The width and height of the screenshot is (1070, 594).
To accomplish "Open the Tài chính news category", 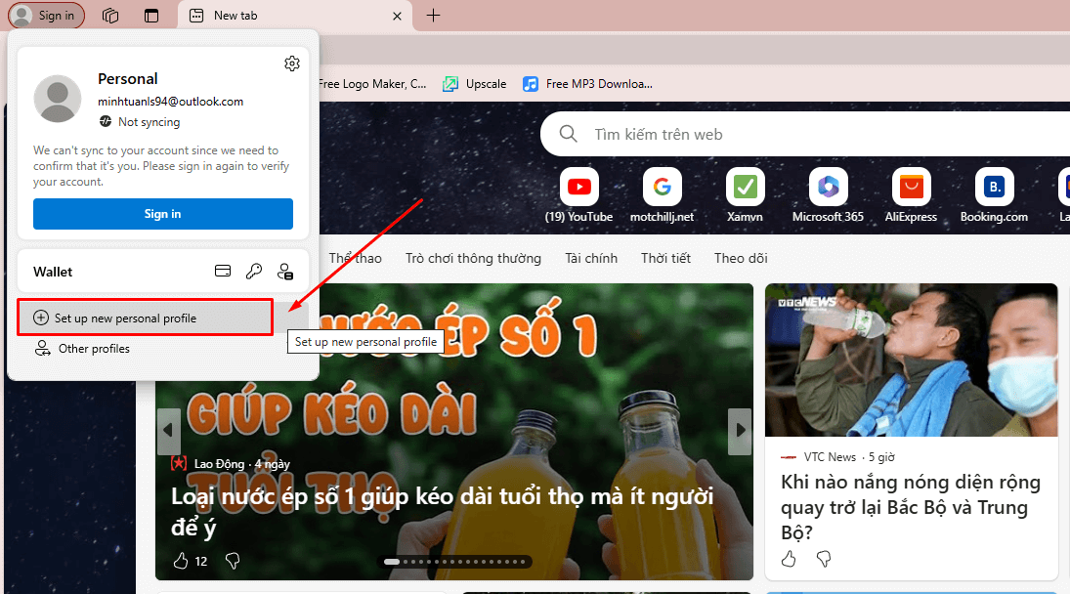I will pyautogui.click(x=591, y=259).
